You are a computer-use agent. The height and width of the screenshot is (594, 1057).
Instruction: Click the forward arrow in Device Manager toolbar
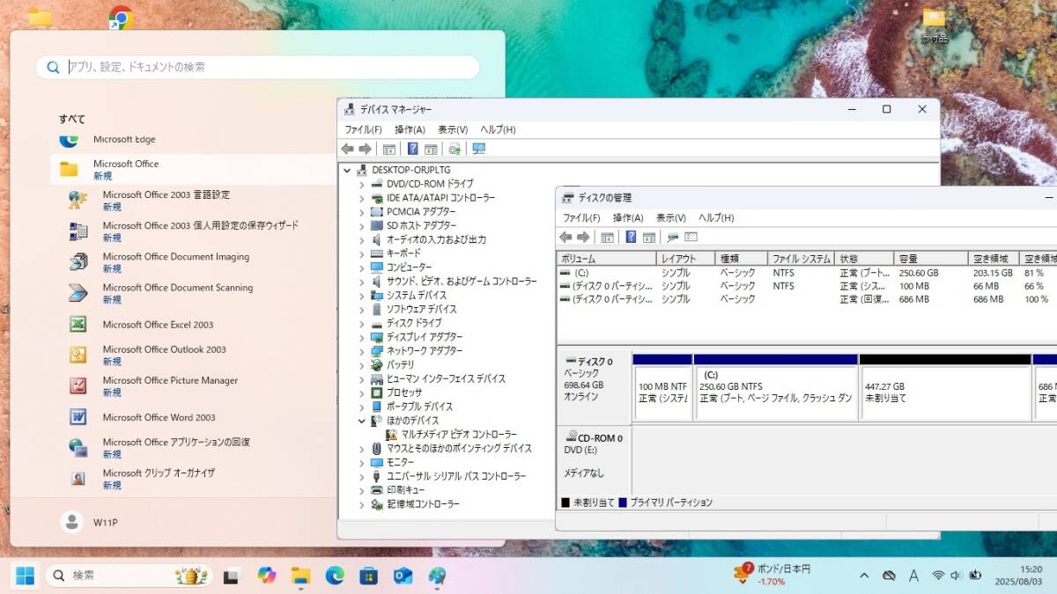click(365, 149)
